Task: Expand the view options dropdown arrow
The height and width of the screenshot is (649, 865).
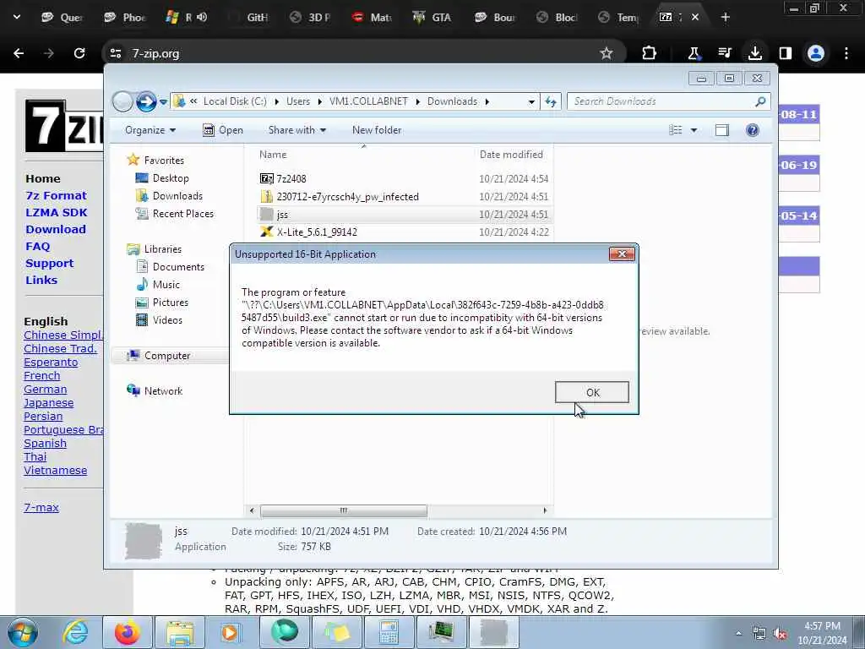Action: point(694,130)
